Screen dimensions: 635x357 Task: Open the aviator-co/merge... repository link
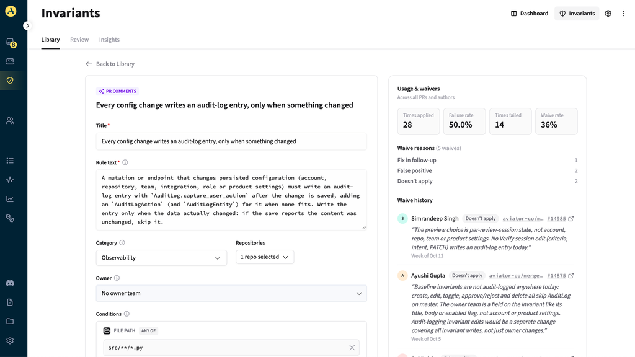click(516, 276)
